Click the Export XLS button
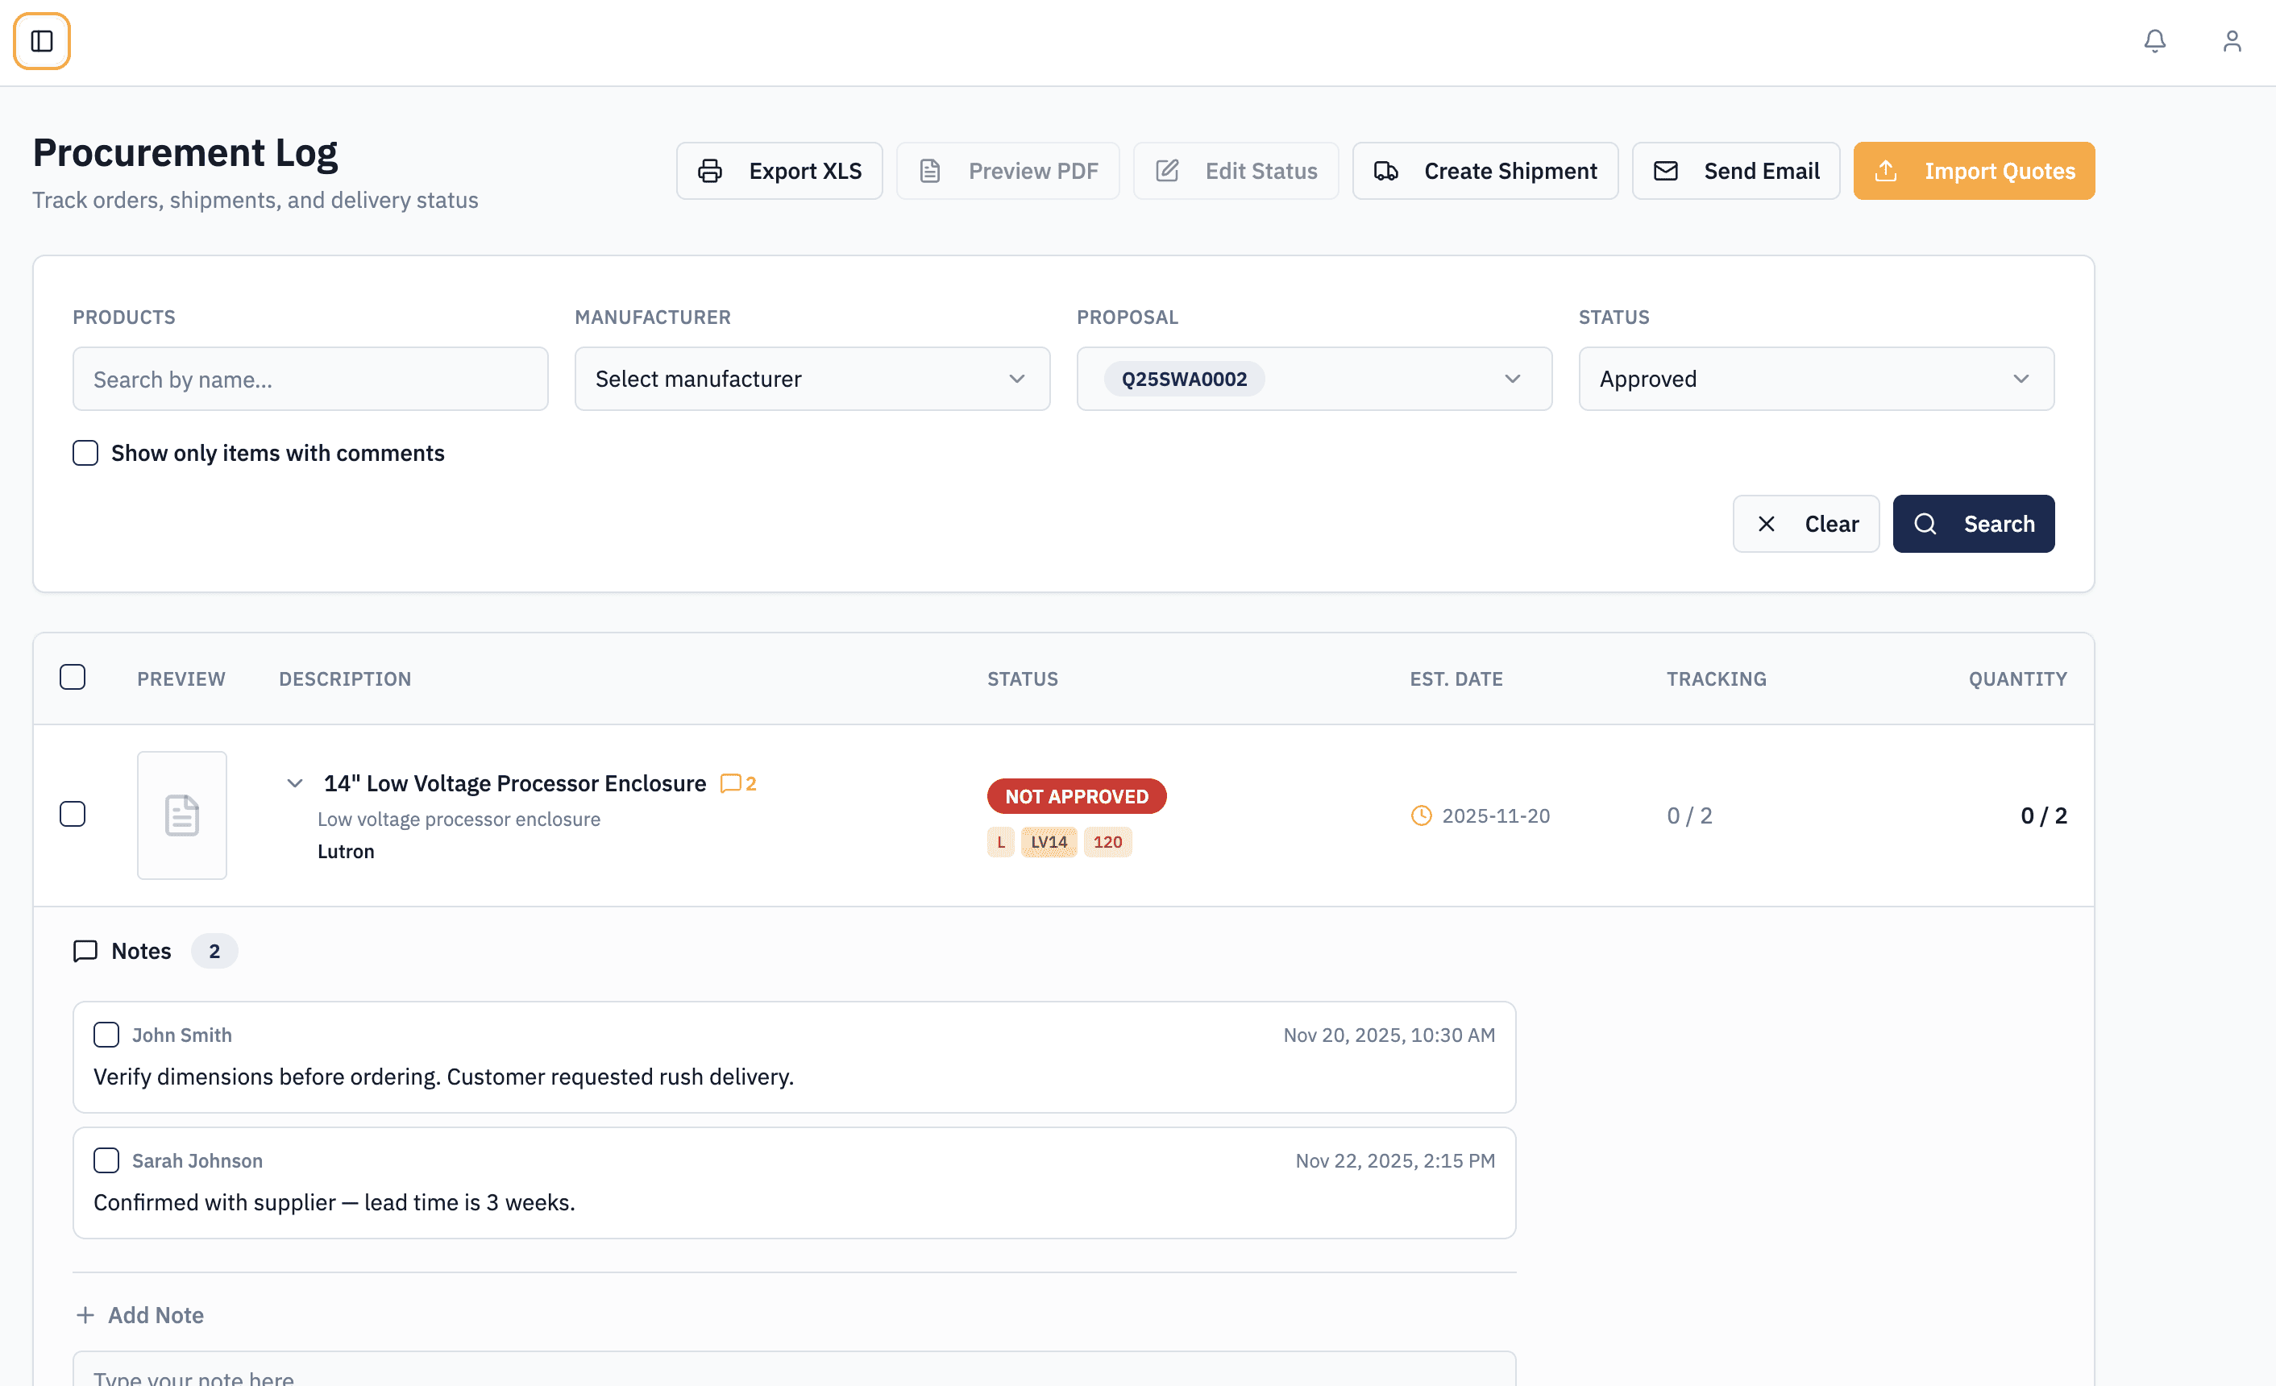2276x1386 pixels. tap(779, 171)
